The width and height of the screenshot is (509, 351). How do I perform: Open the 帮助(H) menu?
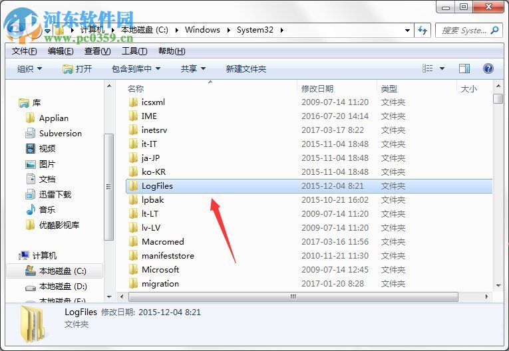pos(172,51)
